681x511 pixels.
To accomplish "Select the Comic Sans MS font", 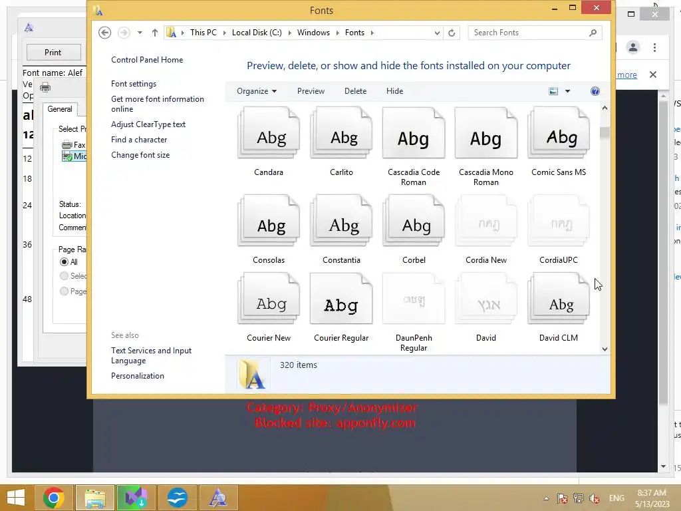I will click(x=559, y=133).
